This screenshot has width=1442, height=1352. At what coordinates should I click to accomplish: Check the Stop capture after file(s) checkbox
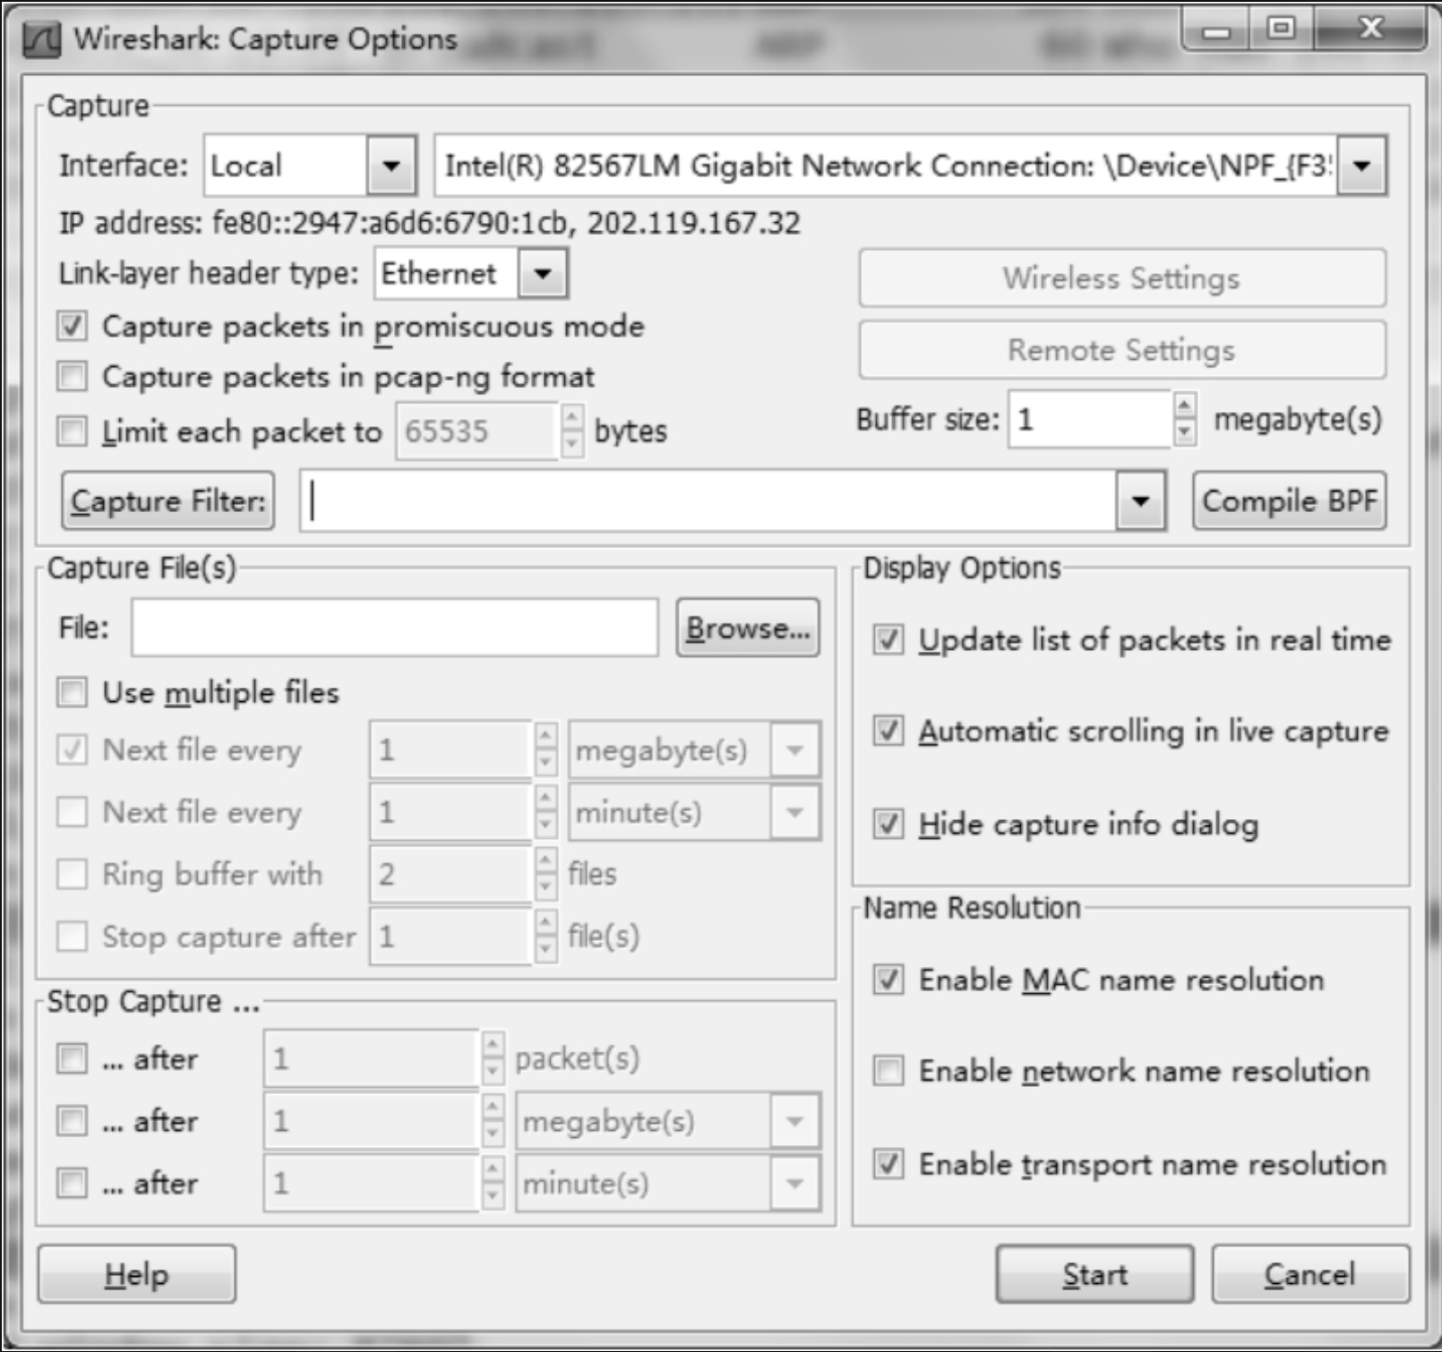coord(72,937)
